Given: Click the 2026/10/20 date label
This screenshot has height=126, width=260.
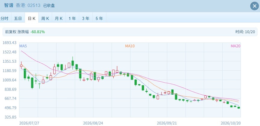Looking at the screenshot, I should click(231, 123).
